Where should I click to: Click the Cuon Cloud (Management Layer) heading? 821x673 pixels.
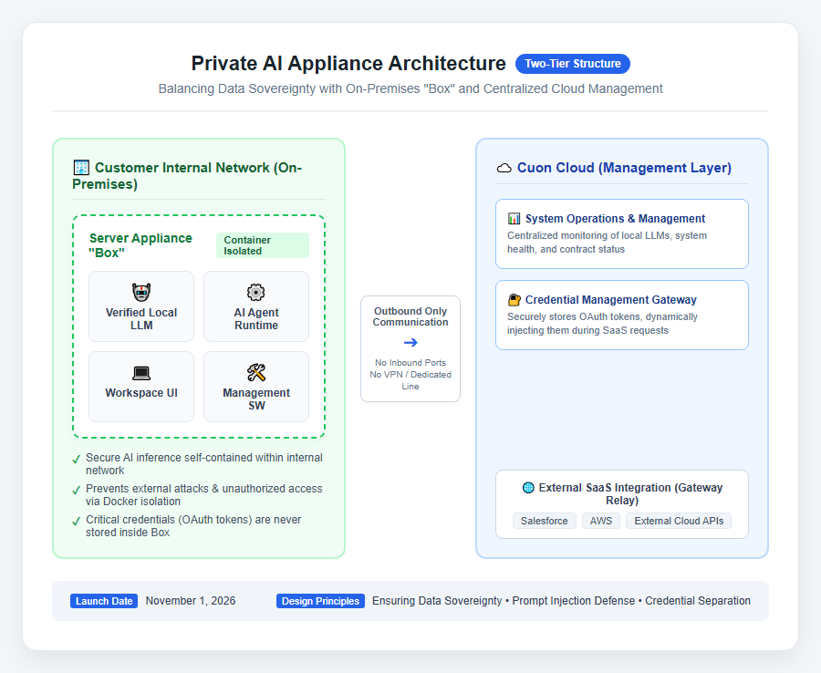(624, 168)
